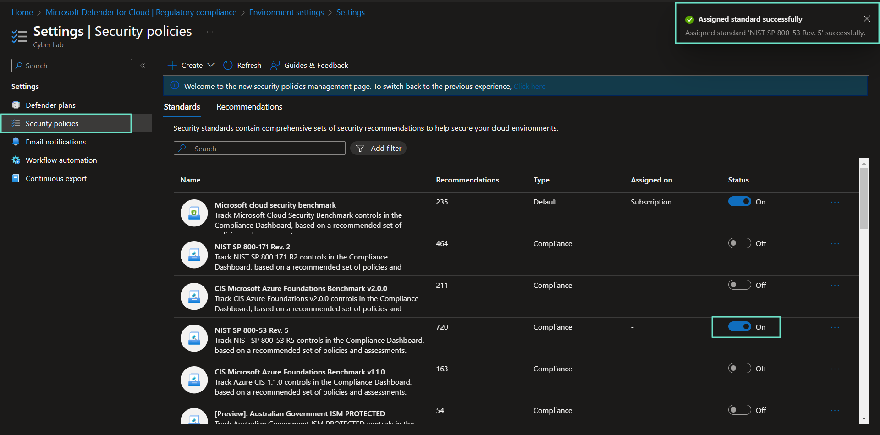
Task: Open more options for CIS Benchmark v1.1.0
Action: coord(835,369)
